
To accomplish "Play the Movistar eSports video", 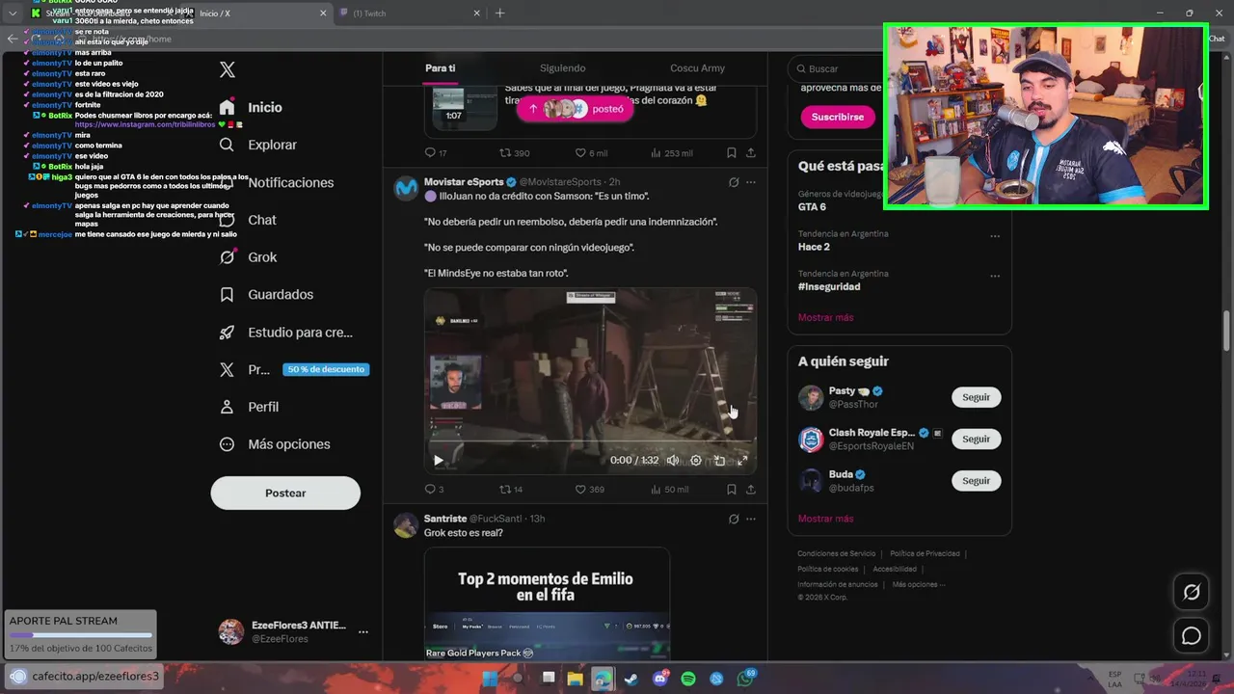I will pos(439,461).
